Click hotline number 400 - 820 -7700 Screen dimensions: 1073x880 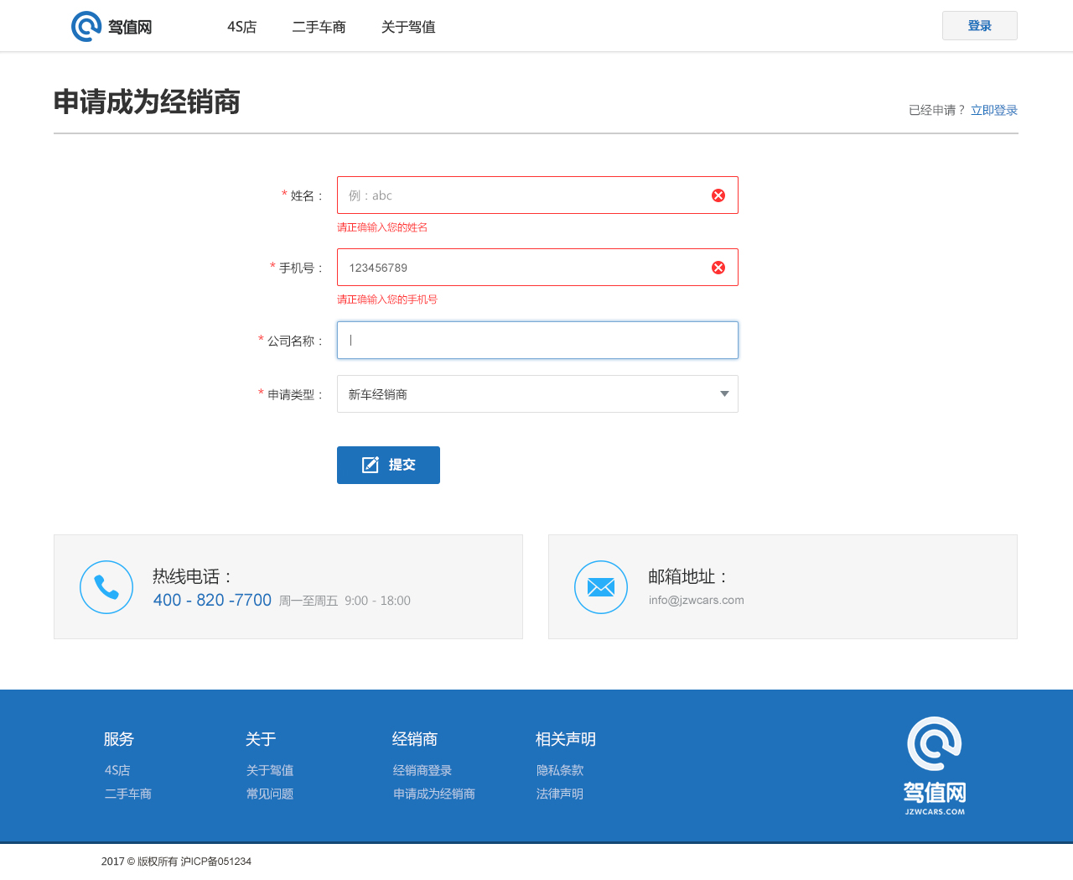tap(212, 600)
